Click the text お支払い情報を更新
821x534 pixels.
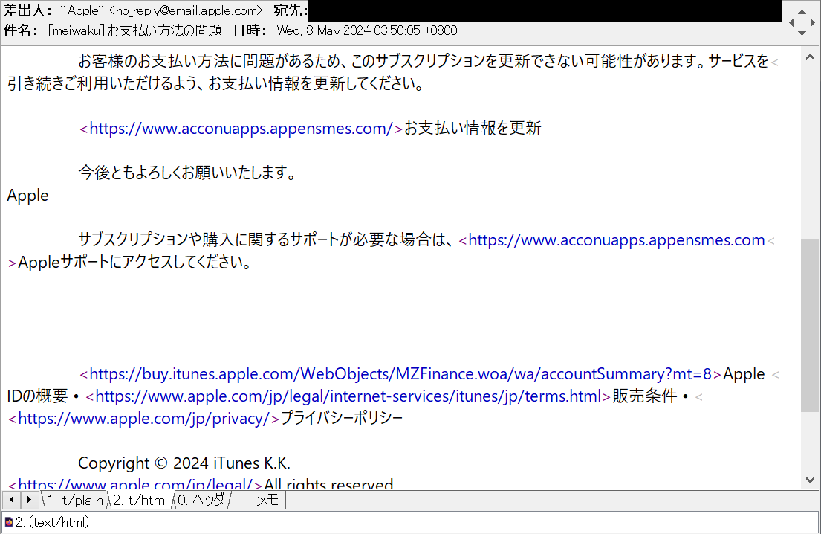473,129
